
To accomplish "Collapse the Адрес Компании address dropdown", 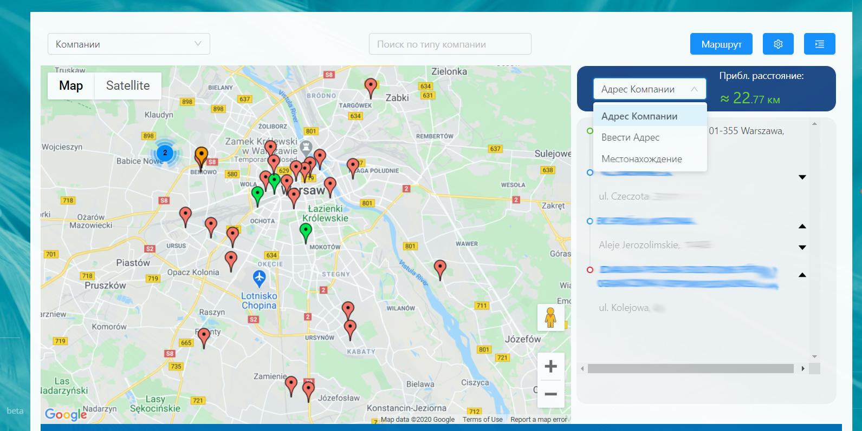I will pyautogui.click(x=650, y=89).
